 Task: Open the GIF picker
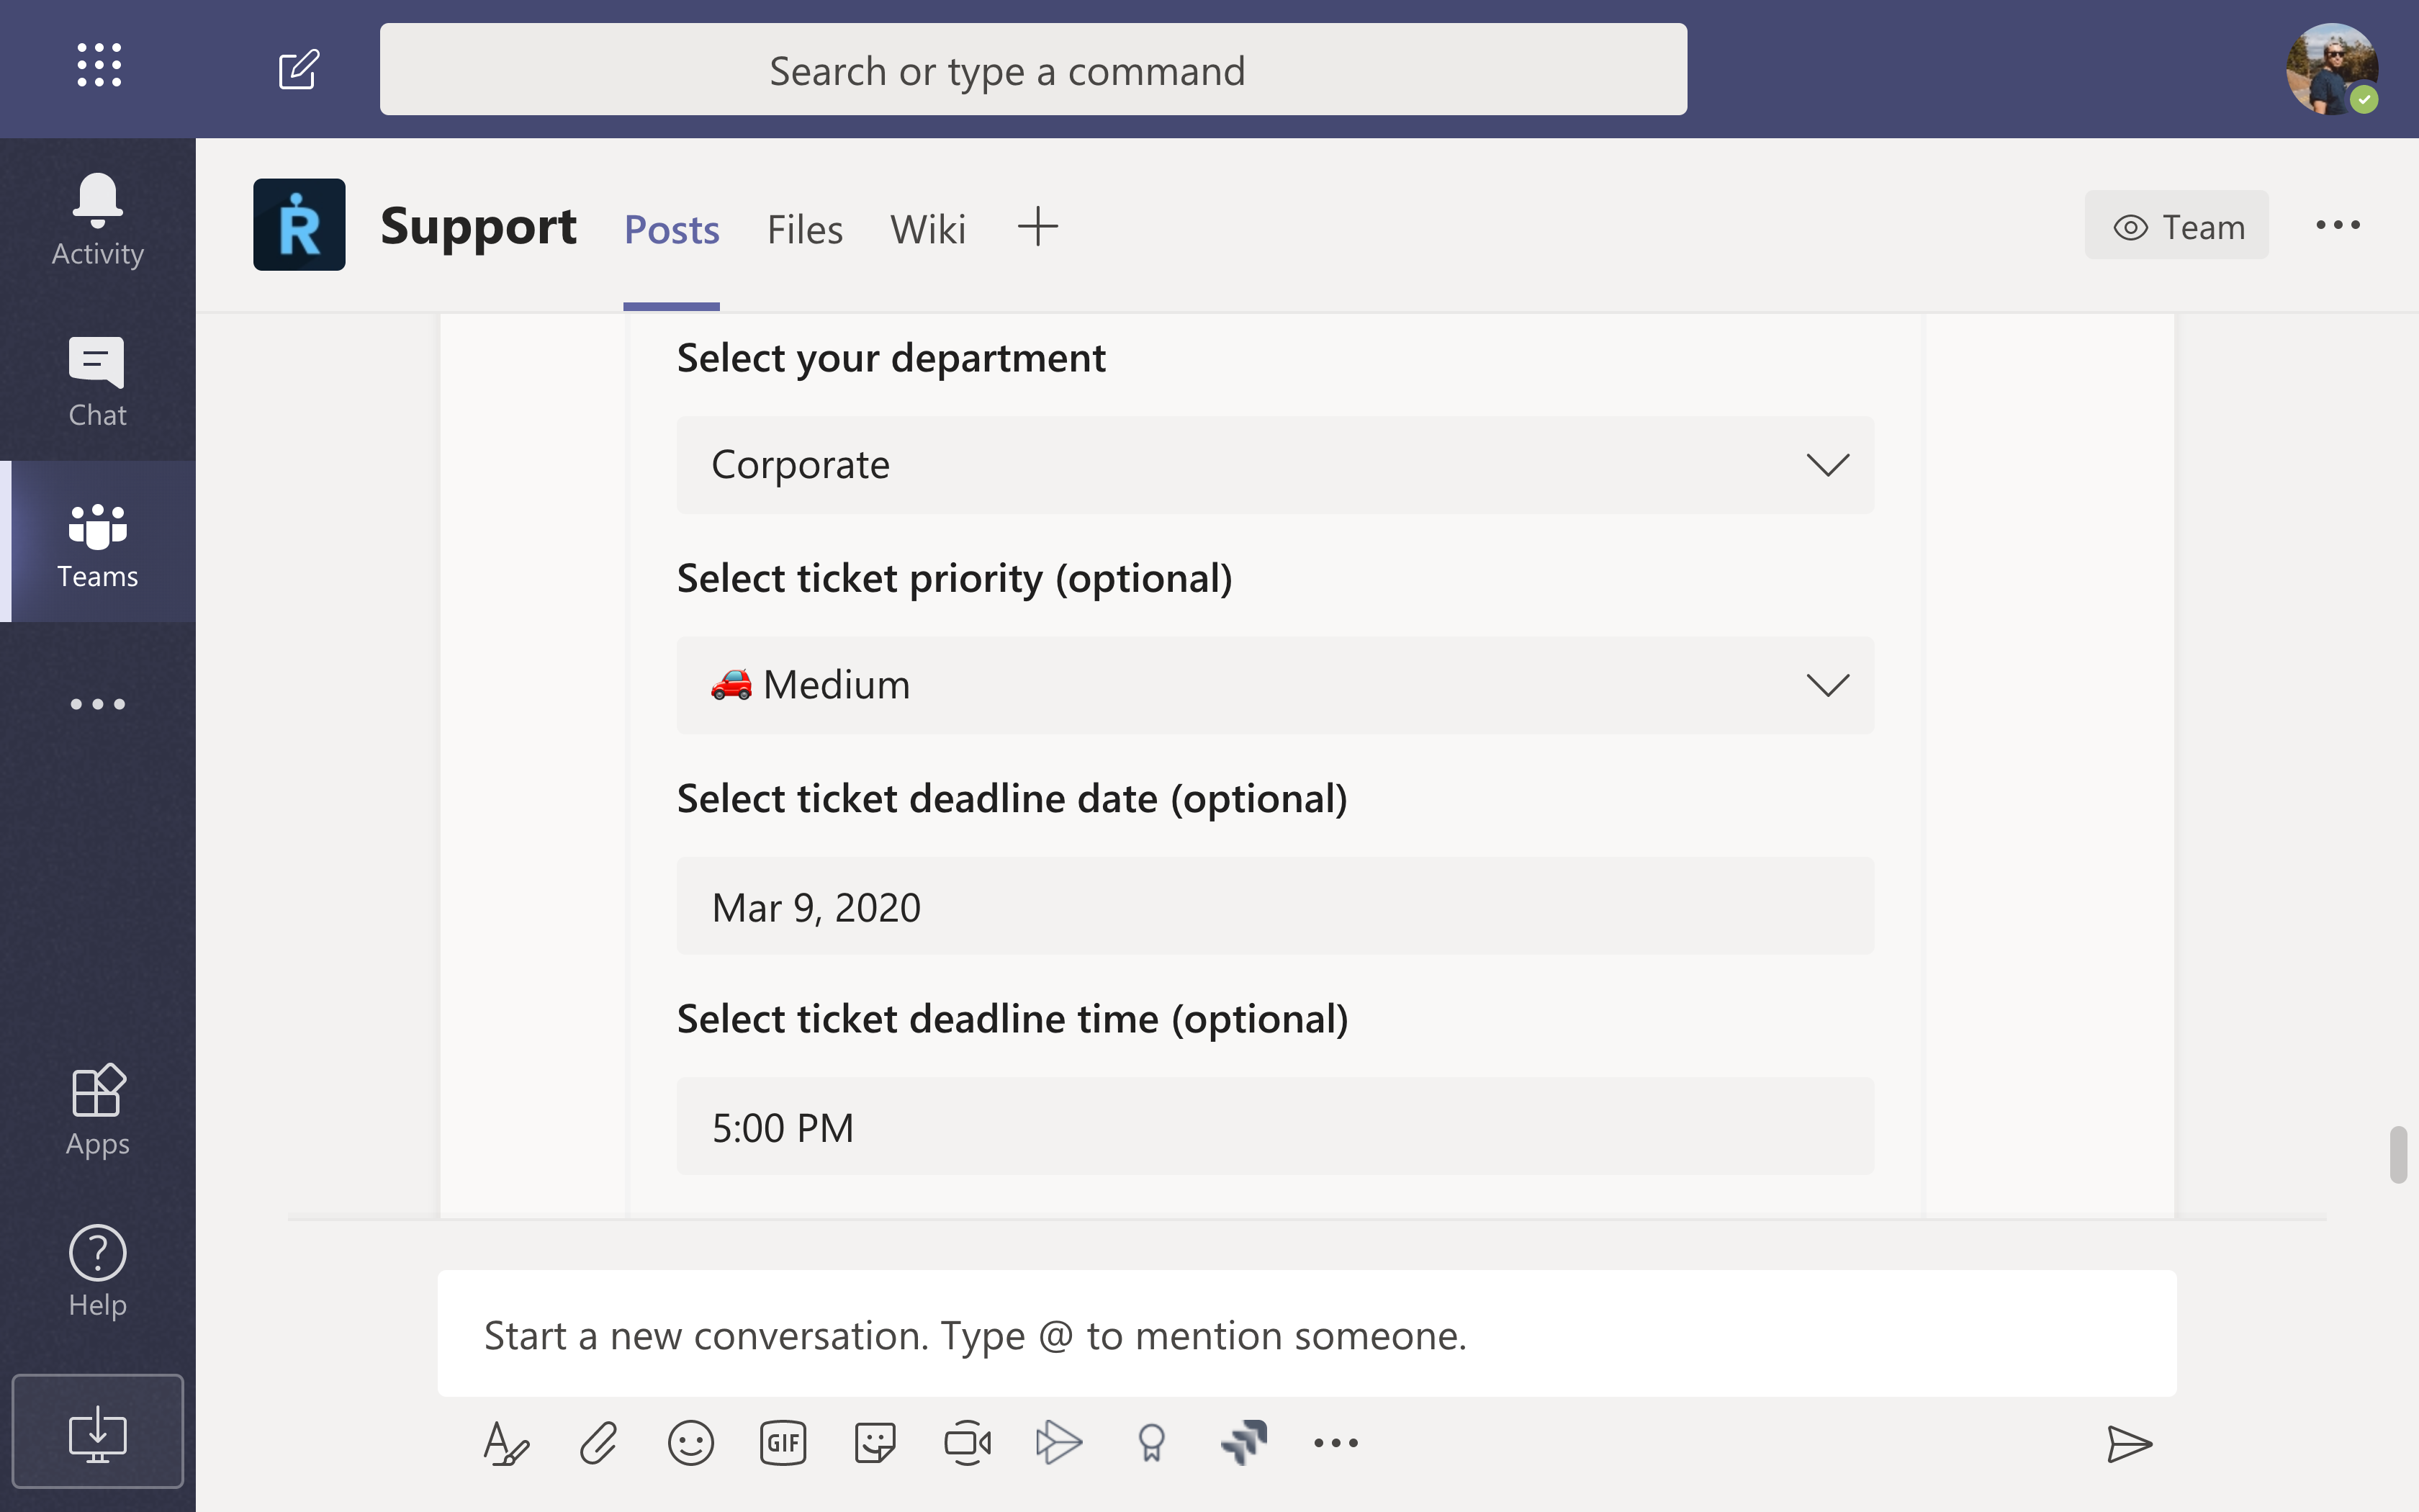coord(783,1443)
